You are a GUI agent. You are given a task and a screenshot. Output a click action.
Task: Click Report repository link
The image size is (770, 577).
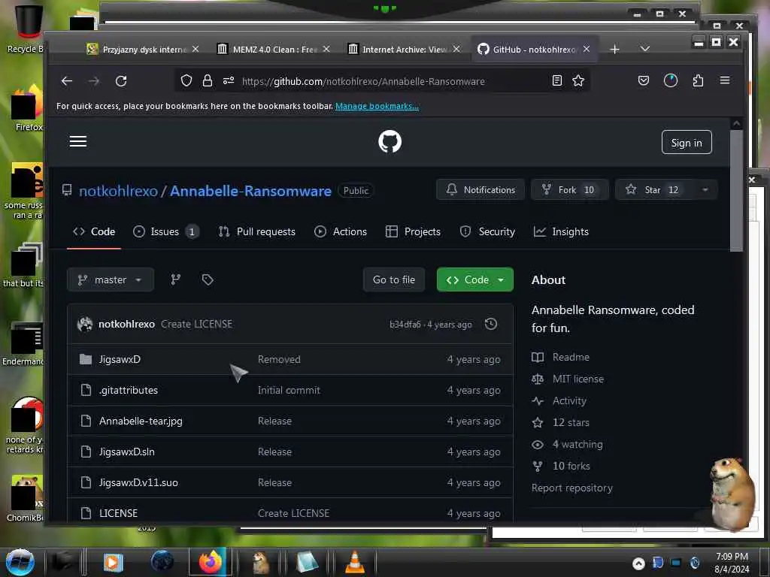click(x=572, y=488)
